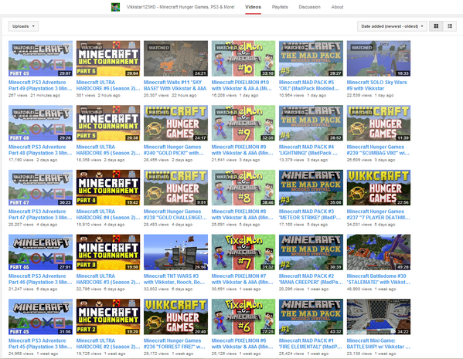
Task: Play the Battledome #30 thumbnail (49:28)
Action: [379, 252]
